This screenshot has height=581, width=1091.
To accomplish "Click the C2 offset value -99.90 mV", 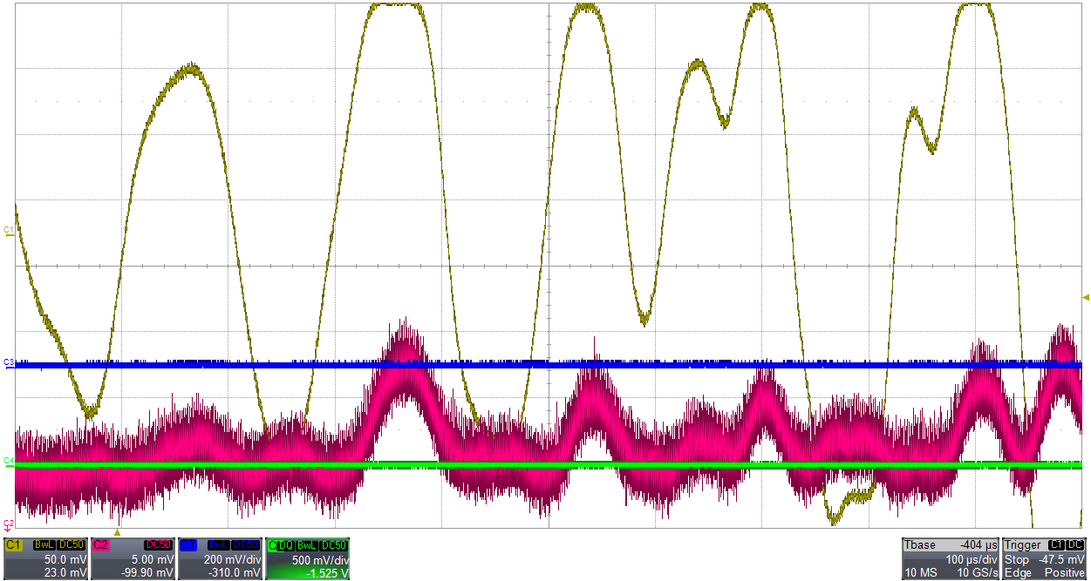I will click(x=147, y=572).
